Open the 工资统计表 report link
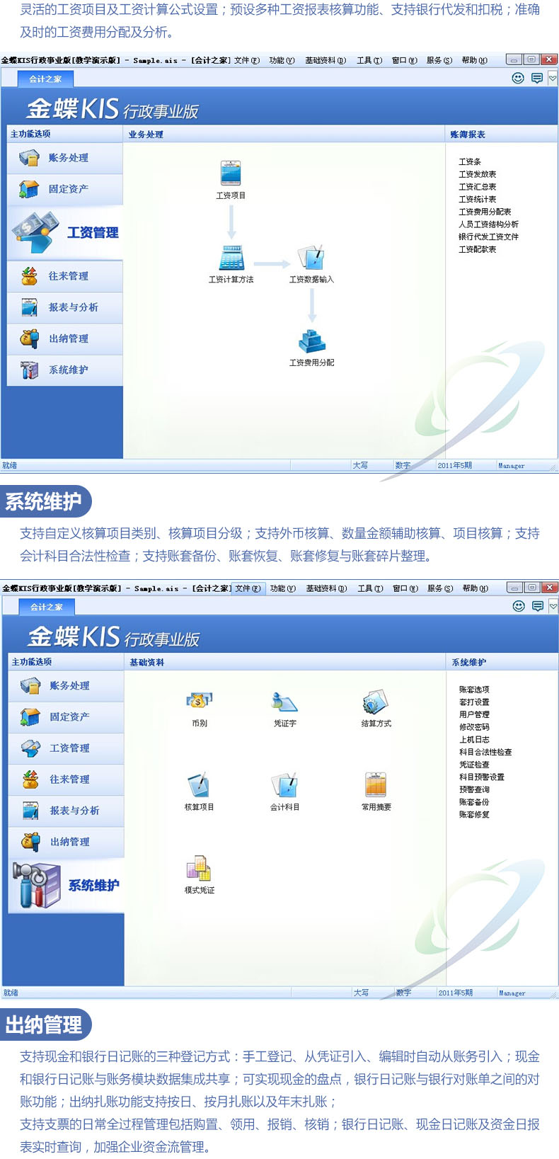 tap(478, 200)
